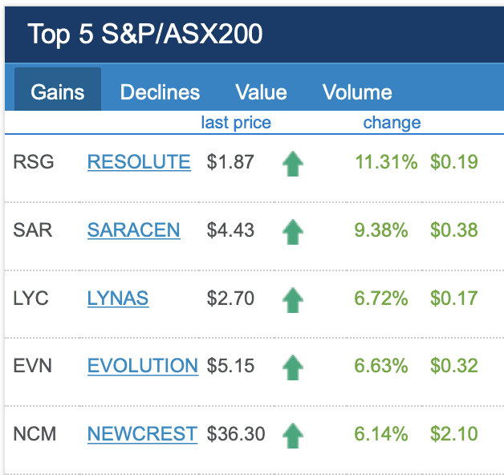Click green up arrow in SARACEN row
504x475 pixels.
pos(293,231)
